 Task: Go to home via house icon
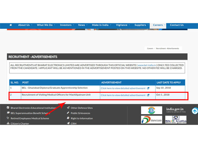[x=11, y=25]
